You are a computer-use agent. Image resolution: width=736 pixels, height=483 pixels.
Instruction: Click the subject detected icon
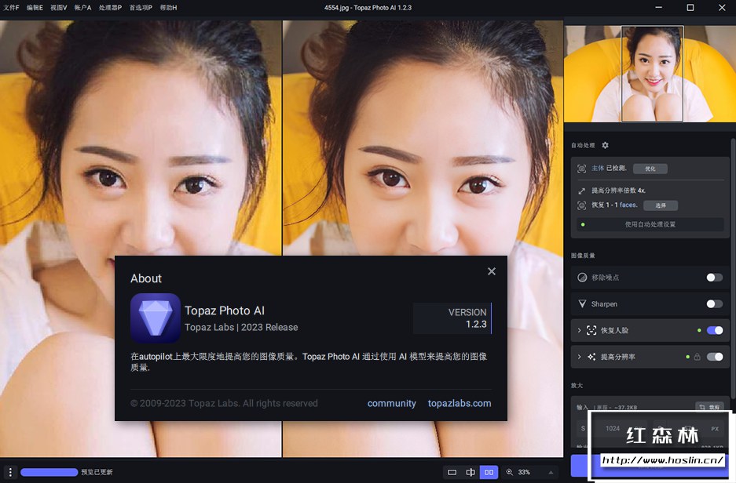click(x=581, y=168)
